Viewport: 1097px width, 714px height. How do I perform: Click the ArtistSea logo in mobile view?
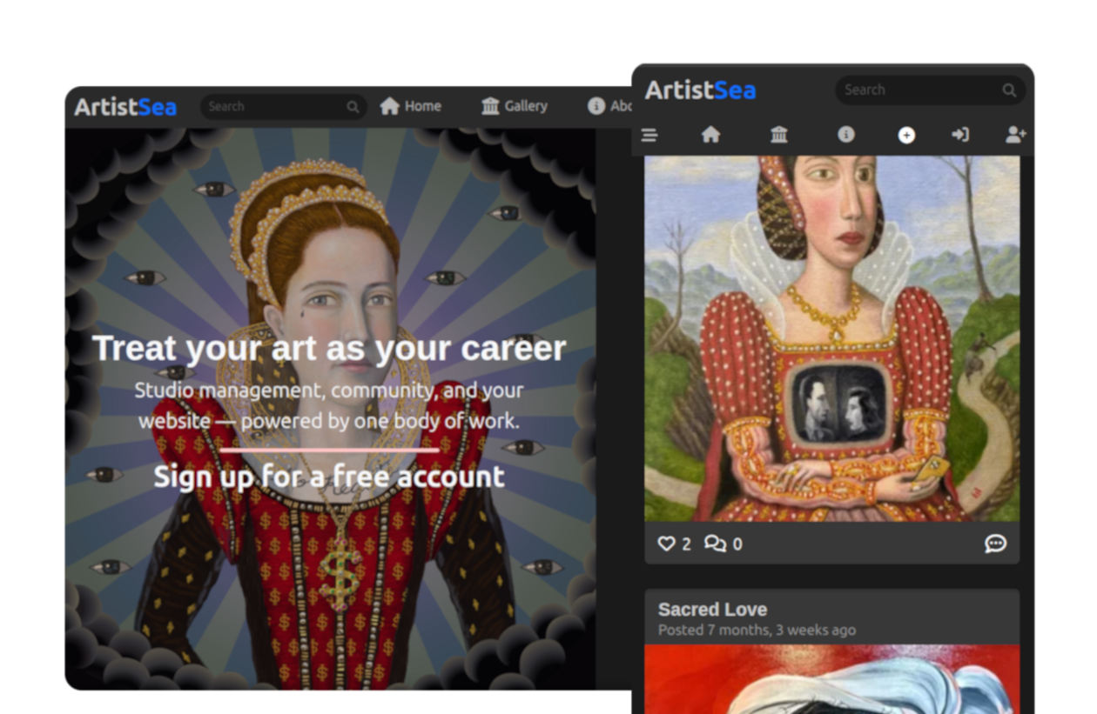point(701,90)
